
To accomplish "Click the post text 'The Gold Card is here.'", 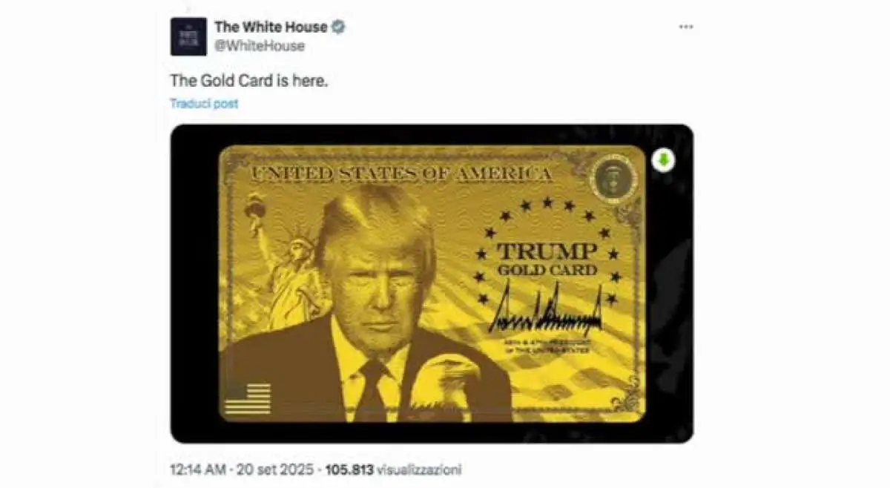I will coord(248,81).
